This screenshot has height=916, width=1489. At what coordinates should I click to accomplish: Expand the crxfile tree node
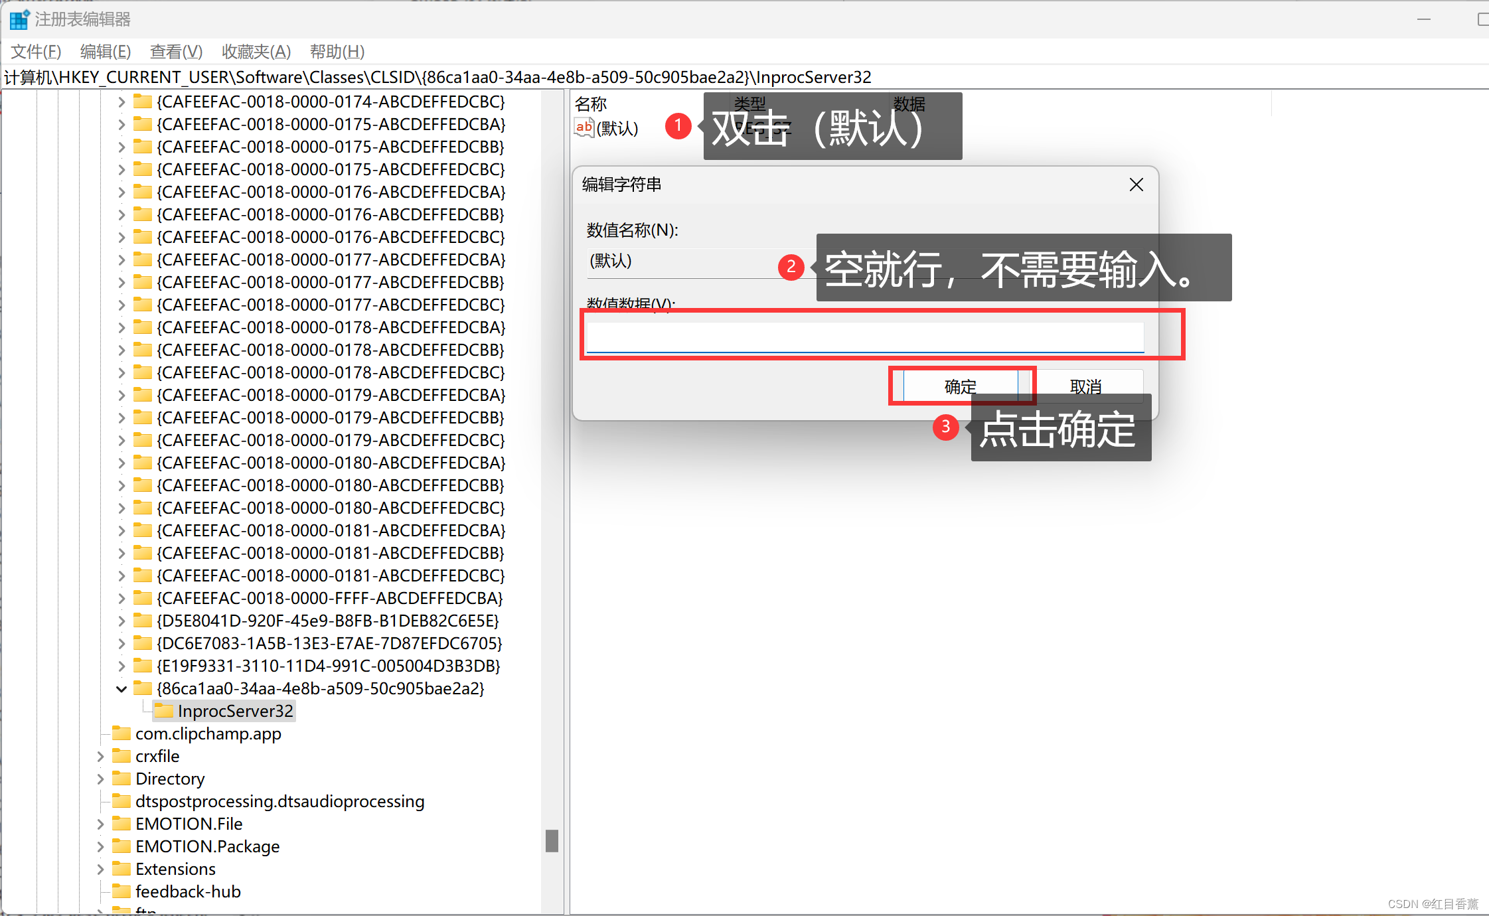tap(100, 756)
